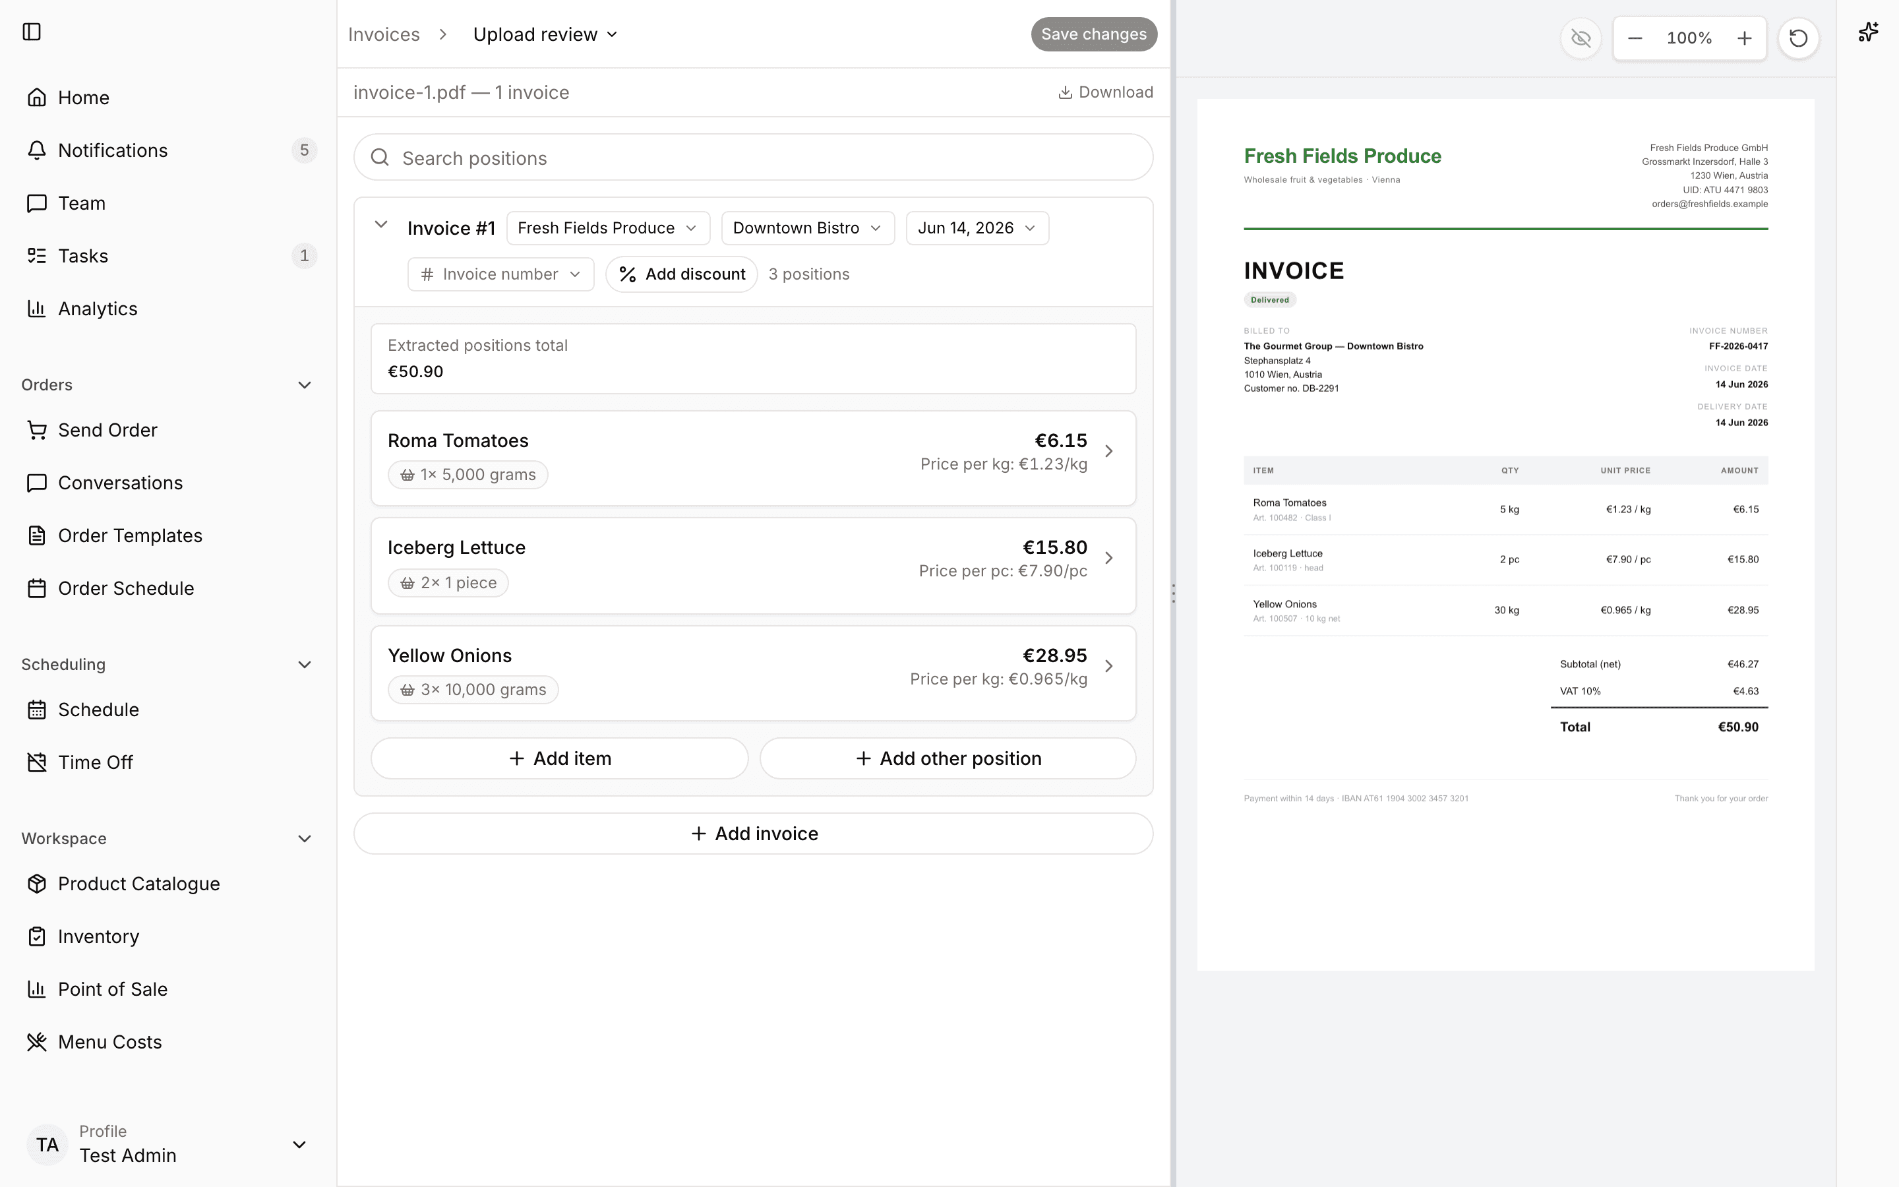Download invoice-1.pdf
Screen dimensions: 1899x1187
coord(1106,92)
